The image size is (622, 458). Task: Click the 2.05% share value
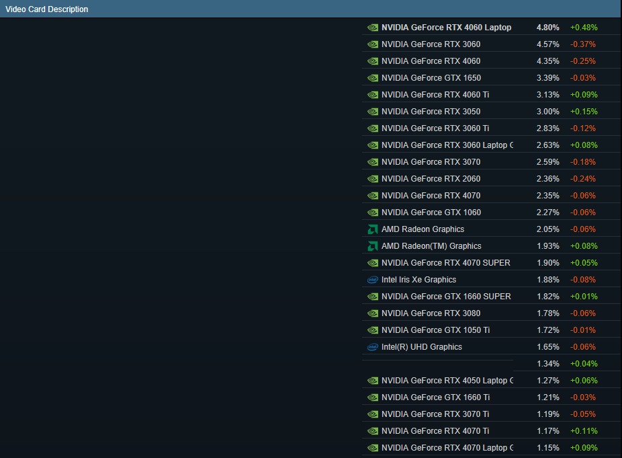click(548, 229)
